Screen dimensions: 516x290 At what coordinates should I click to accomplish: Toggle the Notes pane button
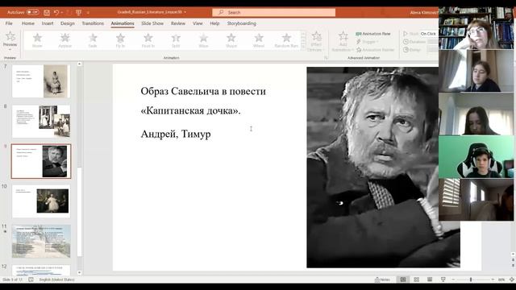382,280
